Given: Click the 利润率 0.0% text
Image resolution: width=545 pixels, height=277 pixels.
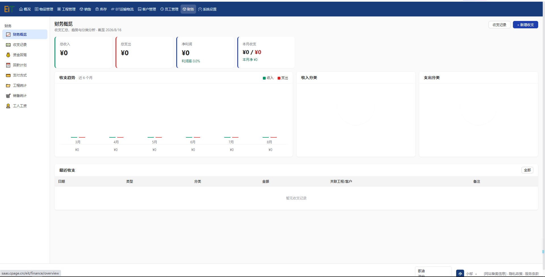Looking at the screenshot, I should (191, 61).
